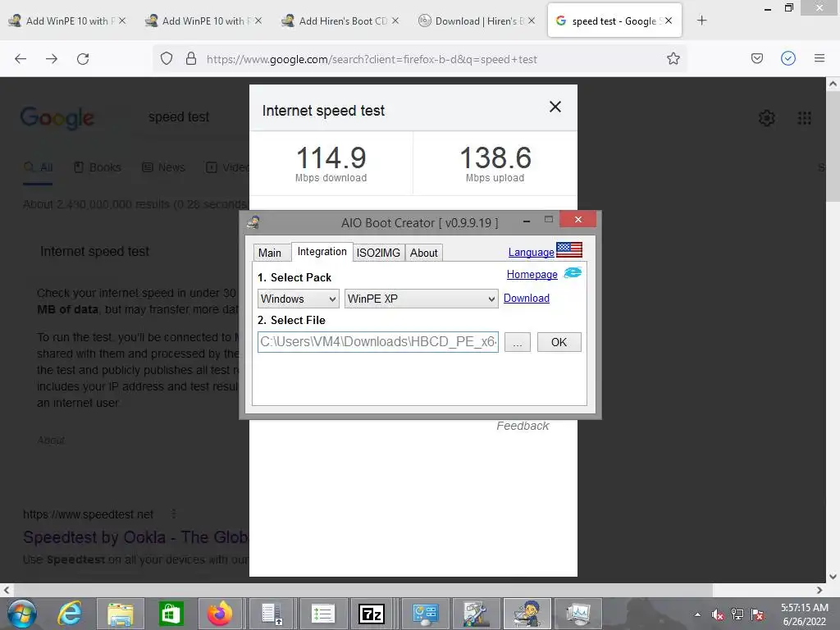Viewport: 840px width, 630px height.
Task: Click the file path input field
Action: (378, 342)
